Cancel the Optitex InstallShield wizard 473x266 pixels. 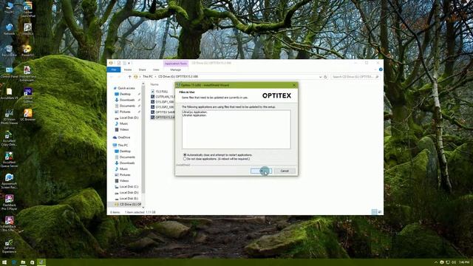pos(285,171)
